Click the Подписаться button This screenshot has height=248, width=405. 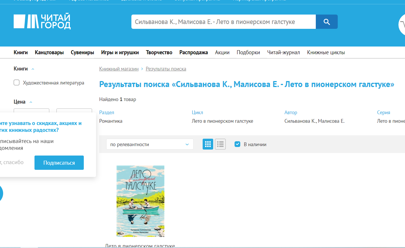coord(59,163)
